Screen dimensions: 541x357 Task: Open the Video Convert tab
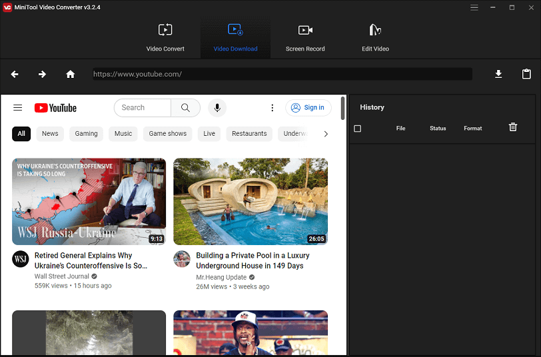(x=165, y=38)
